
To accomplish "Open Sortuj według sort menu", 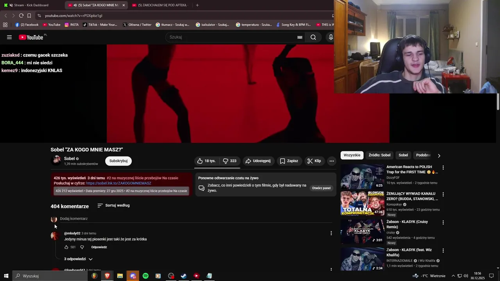I will click(114, 205).
